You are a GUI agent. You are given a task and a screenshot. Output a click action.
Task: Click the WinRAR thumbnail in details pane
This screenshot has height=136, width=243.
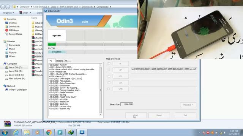pyautogui.click(x=7, y=124)
